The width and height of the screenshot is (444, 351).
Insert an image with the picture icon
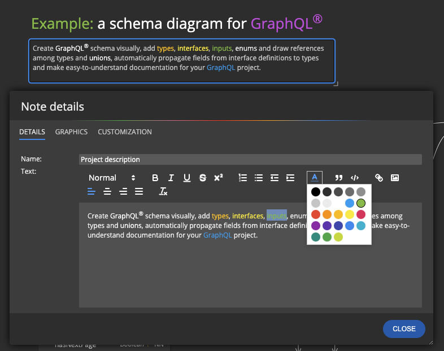(x=395, y=178)
